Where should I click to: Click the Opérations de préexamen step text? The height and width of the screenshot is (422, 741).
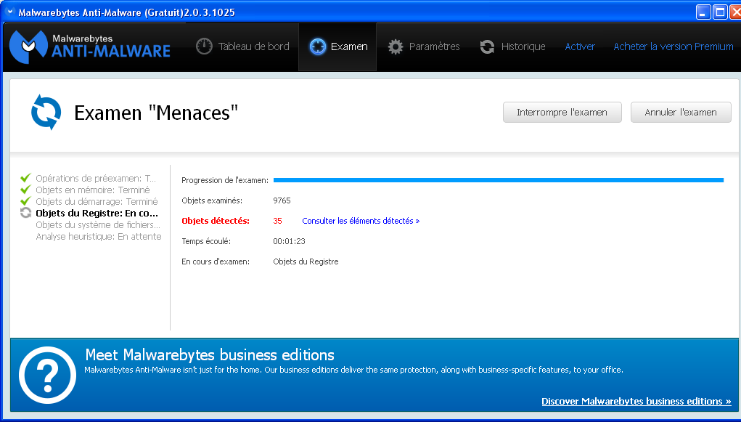pos(96,179)
